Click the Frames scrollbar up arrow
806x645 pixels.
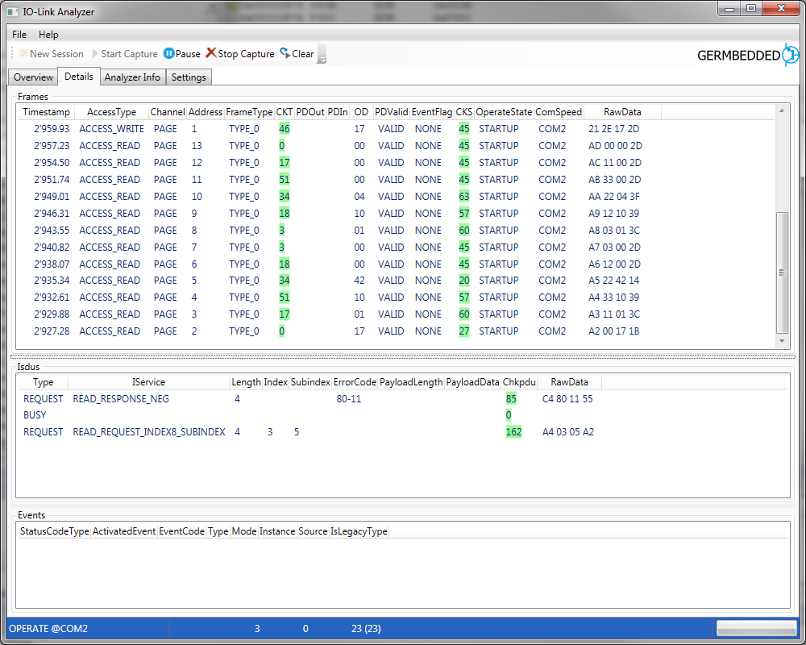pyautogui.click(x=781, y=111)
